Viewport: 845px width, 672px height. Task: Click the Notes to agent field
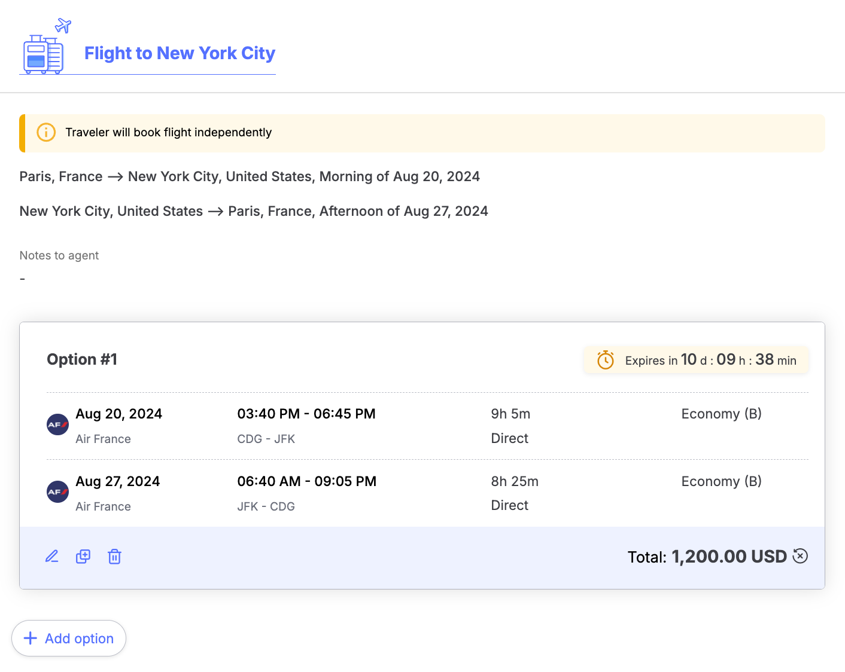59,267
